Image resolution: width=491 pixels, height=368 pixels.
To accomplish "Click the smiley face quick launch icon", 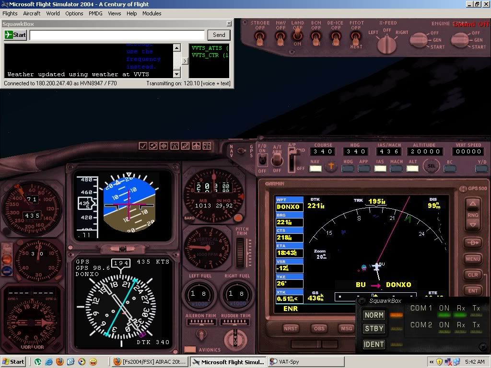I will click(93, 362).
